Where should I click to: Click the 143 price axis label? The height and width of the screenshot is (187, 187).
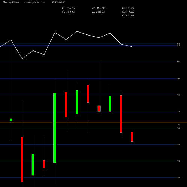pyautogui.click(x=178, y=161)
